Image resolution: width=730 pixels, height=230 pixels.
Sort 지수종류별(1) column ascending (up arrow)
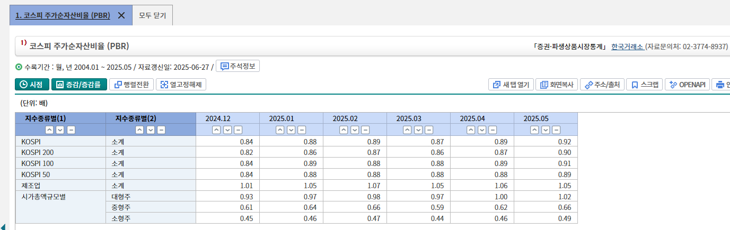[49, 130]
